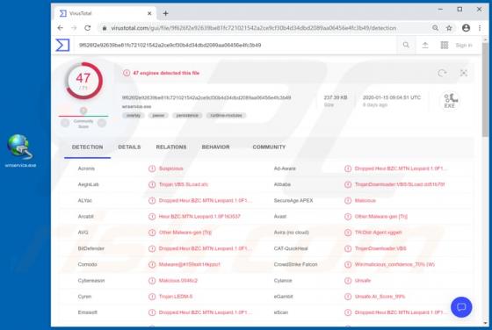Click the warning icon beside Acronis result
The width and height of the screenshot is (492, 330).
click(x=152, y=169)
